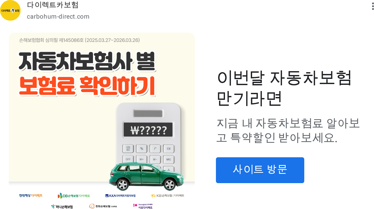Click the Heungkuk 이유다이렉트 logo
Screen dimensions: 374x209
(x=143, y=206)
